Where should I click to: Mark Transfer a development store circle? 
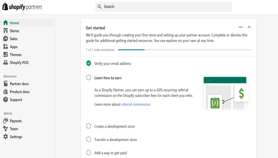tap(89, 139)
